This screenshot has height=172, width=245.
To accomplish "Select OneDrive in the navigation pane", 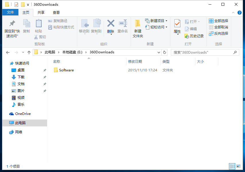I will (x=20, y=114).
